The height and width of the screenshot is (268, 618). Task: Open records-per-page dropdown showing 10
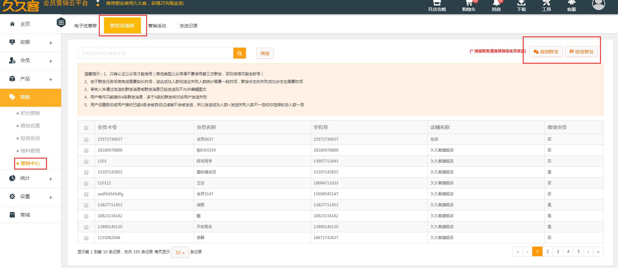180,252
